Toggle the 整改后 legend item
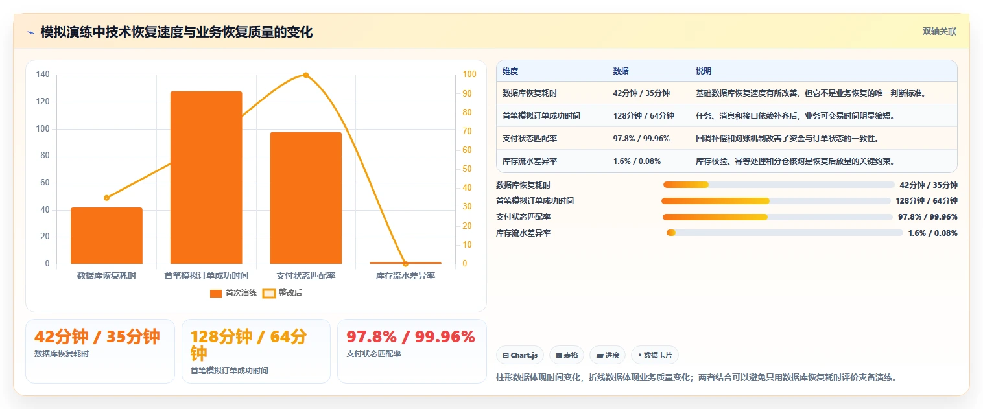Screen dimensions: 983x409 pyautogui.click(x=282, y=293)
